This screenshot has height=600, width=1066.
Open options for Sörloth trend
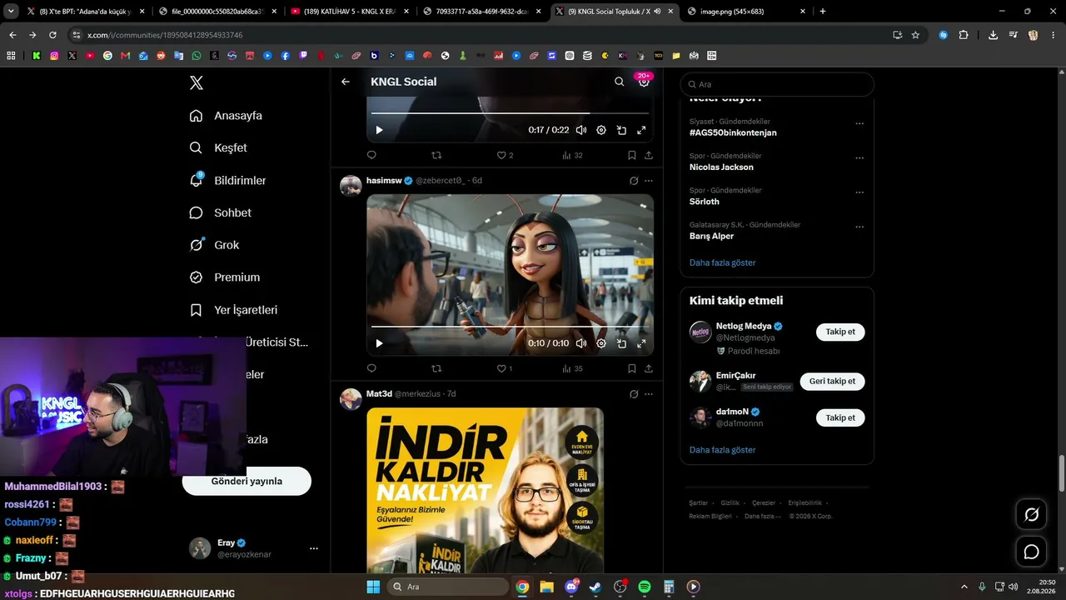tap(859, 192)
